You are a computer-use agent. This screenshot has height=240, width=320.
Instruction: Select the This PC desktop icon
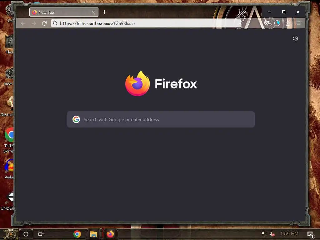tap(9, 44)
